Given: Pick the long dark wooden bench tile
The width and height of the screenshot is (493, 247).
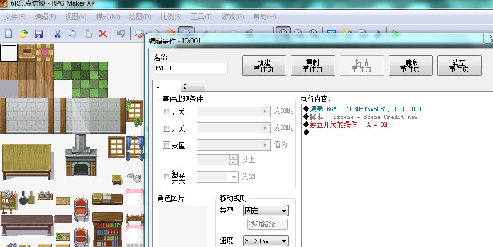Looking at the screenshot, I should (x=27, y=225).
